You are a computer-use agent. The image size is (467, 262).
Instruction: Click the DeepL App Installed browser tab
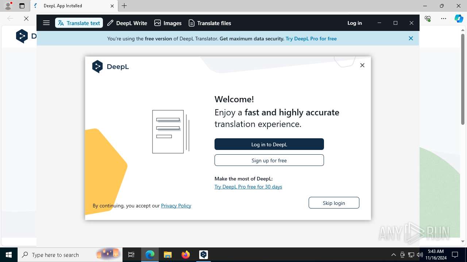tap(74, 6)
